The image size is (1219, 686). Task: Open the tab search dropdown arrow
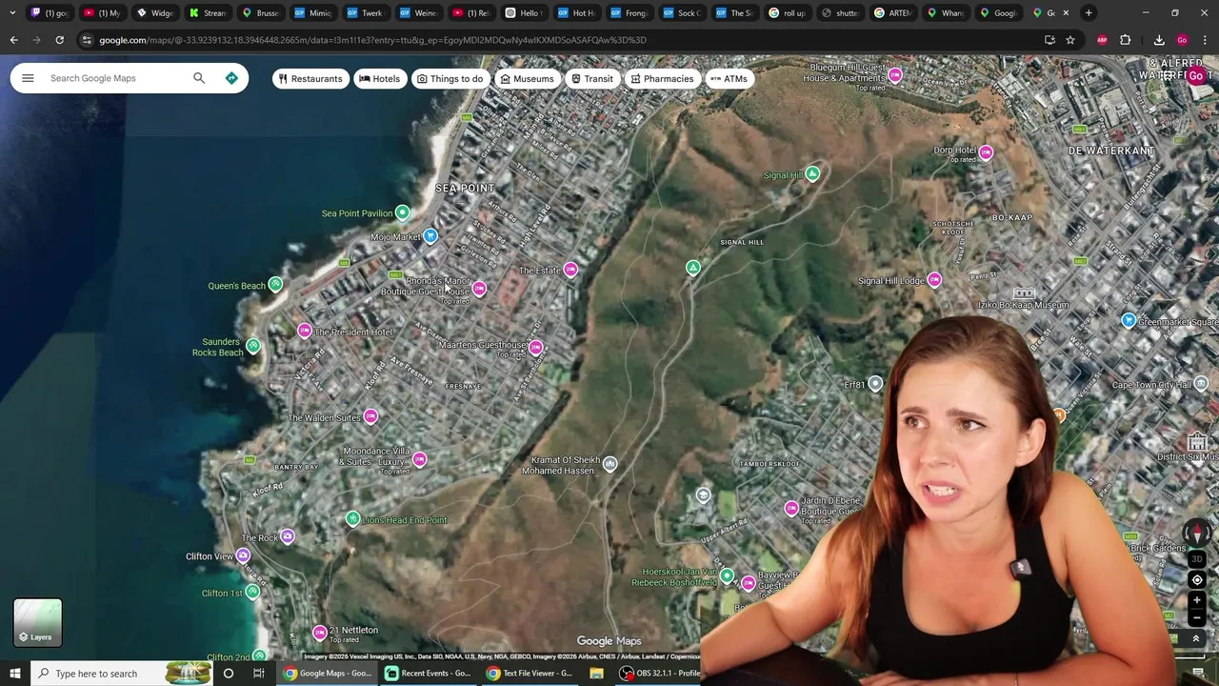click(12, 12)
